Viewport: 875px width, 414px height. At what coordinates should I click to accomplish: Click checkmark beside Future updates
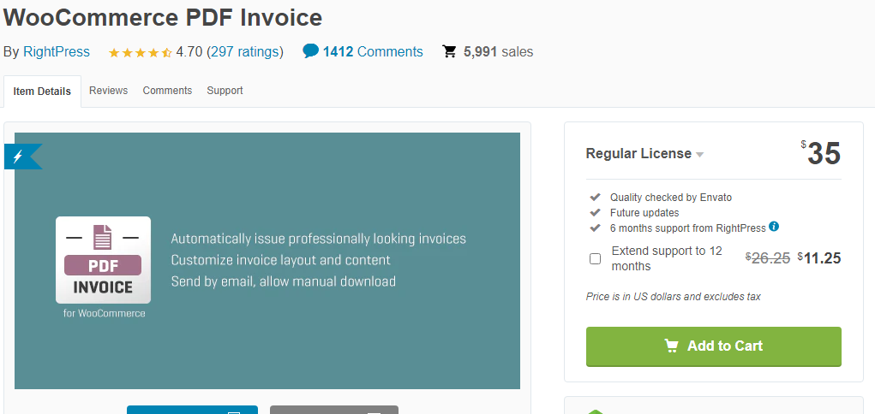click(x=595, y=212)
